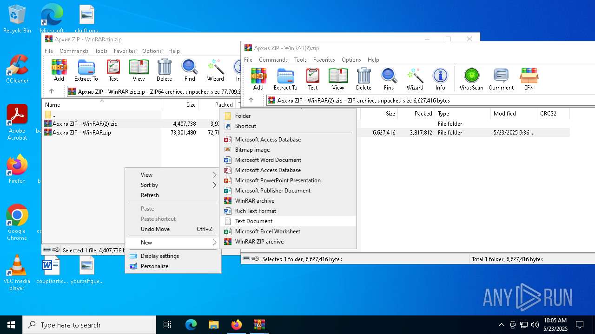
Task: Click Test icon in WinRAR.zip.zip window
Action: (x=113, y=70)
